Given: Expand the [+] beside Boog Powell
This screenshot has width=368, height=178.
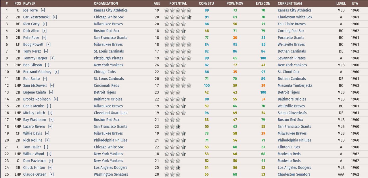Looking at the screenshot, I should 48,45.
